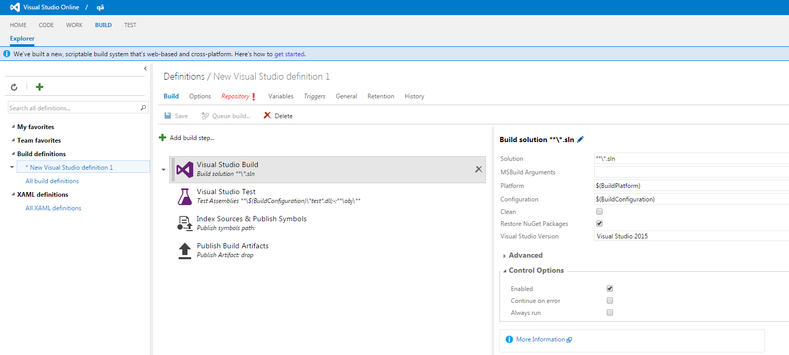789x355 pixels.
Task: Click the drag handle on Visual Studio Build step
Action: pyautogui.click(x=173, y=170)
